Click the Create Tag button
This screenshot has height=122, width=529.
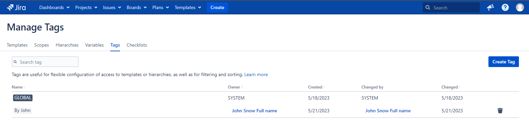(504, 62)
